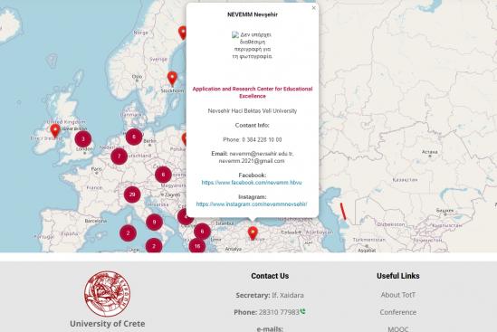Open the NEVEMM Instagram link

(252, 204)
